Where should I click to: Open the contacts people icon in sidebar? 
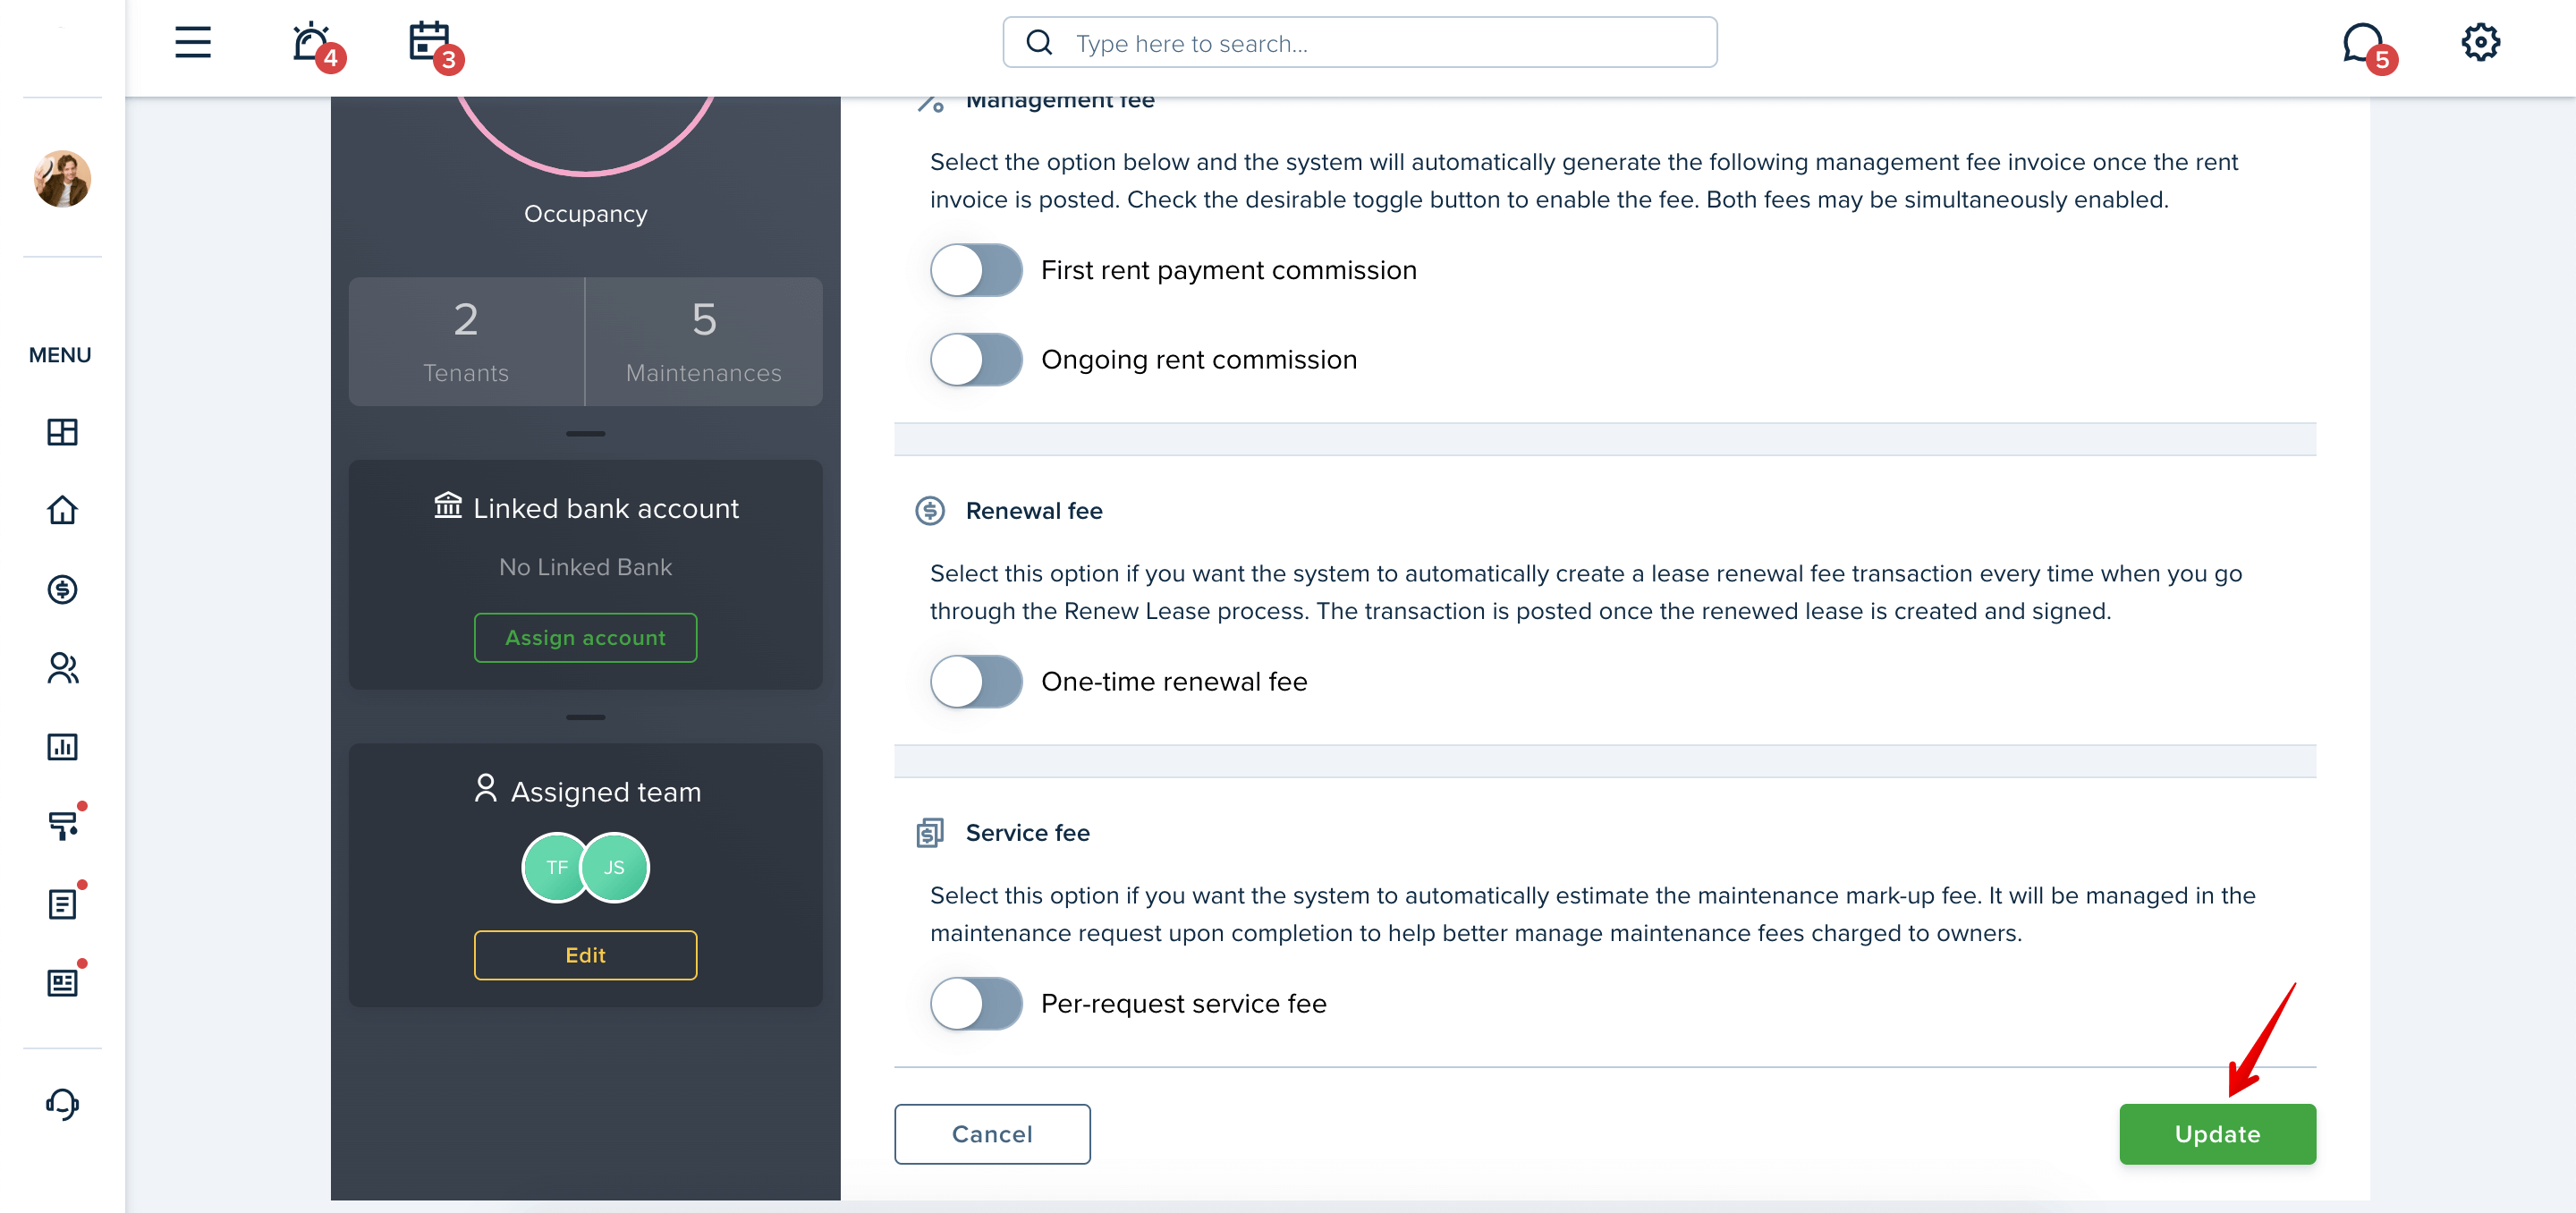tap(62, 668)
